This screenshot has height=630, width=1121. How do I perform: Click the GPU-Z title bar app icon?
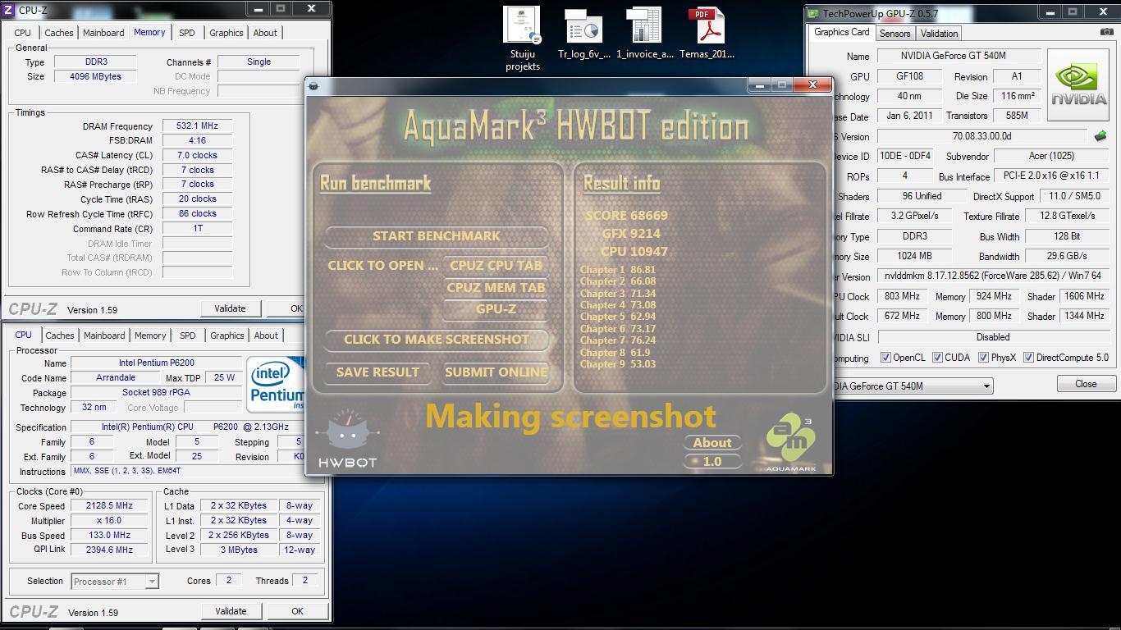pos(812,13)
